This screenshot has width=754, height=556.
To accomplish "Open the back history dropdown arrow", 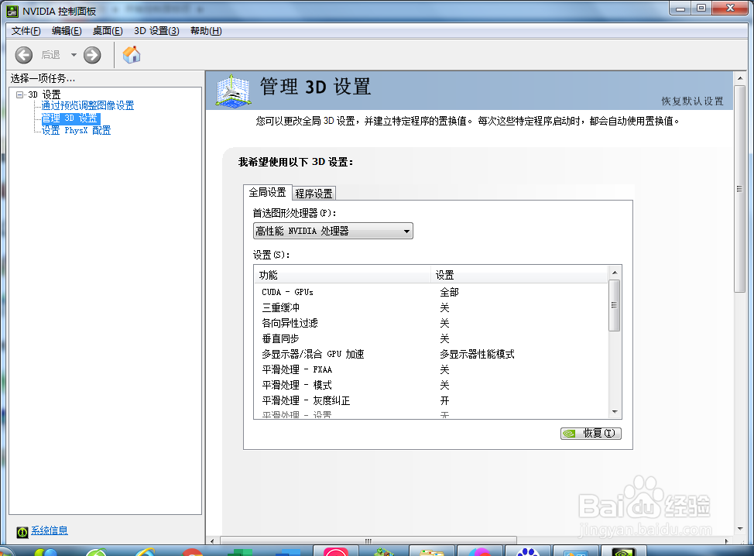I will [x=74, y=55].
